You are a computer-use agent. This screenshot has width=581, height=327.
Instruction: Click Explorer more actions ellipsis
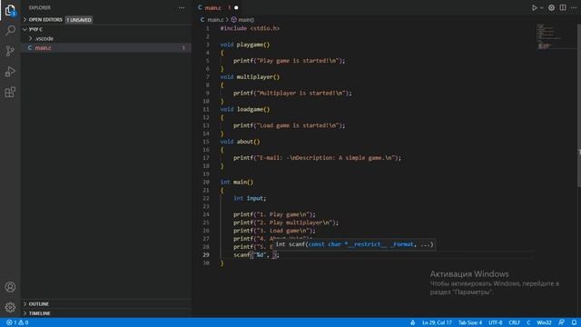click(182, 8)
